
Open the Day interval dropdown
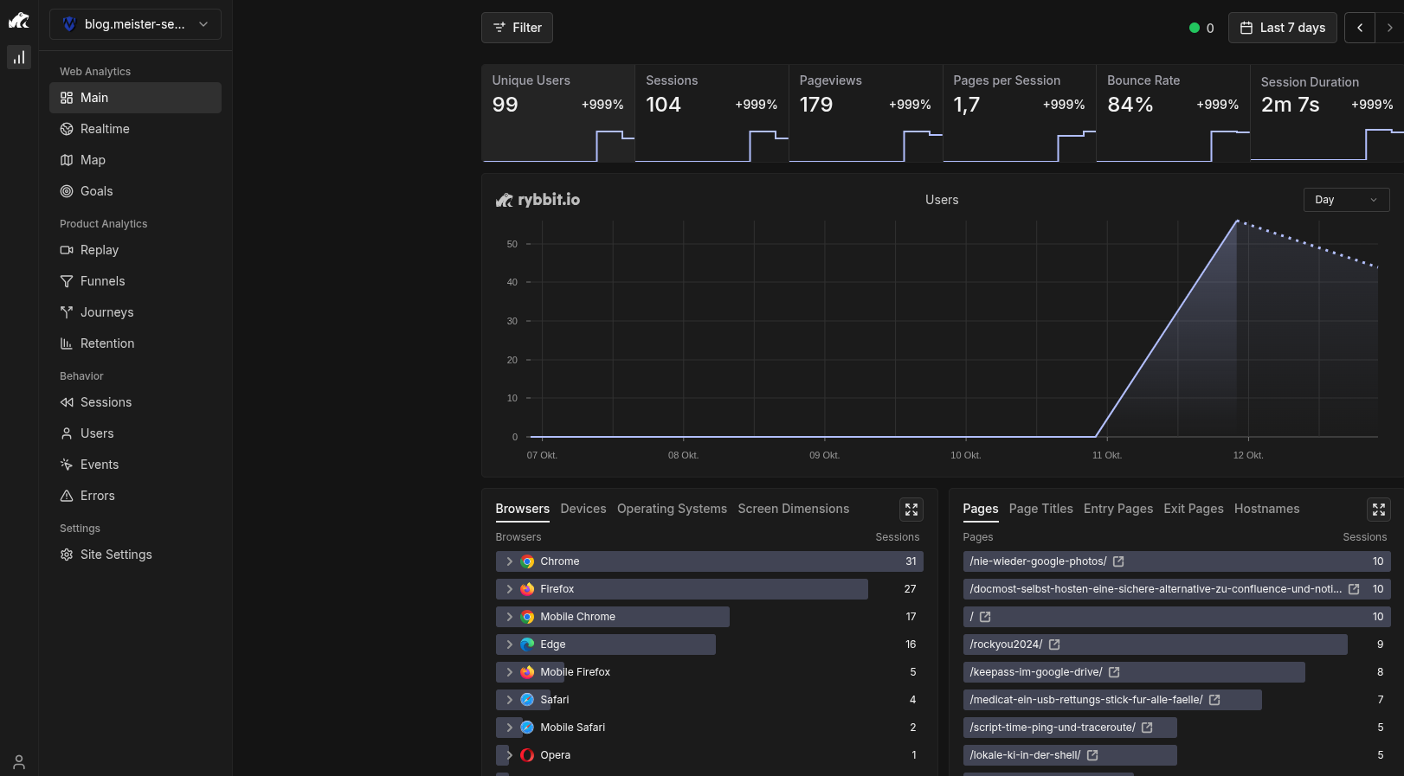[1346, 200]
